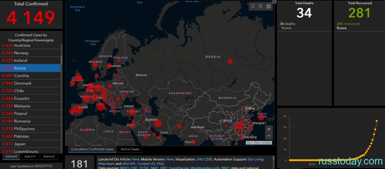The height and width of the screenshot is (169, 385).
Task: Select Pakistan in the country list
Action: click(x=30, y=137)
